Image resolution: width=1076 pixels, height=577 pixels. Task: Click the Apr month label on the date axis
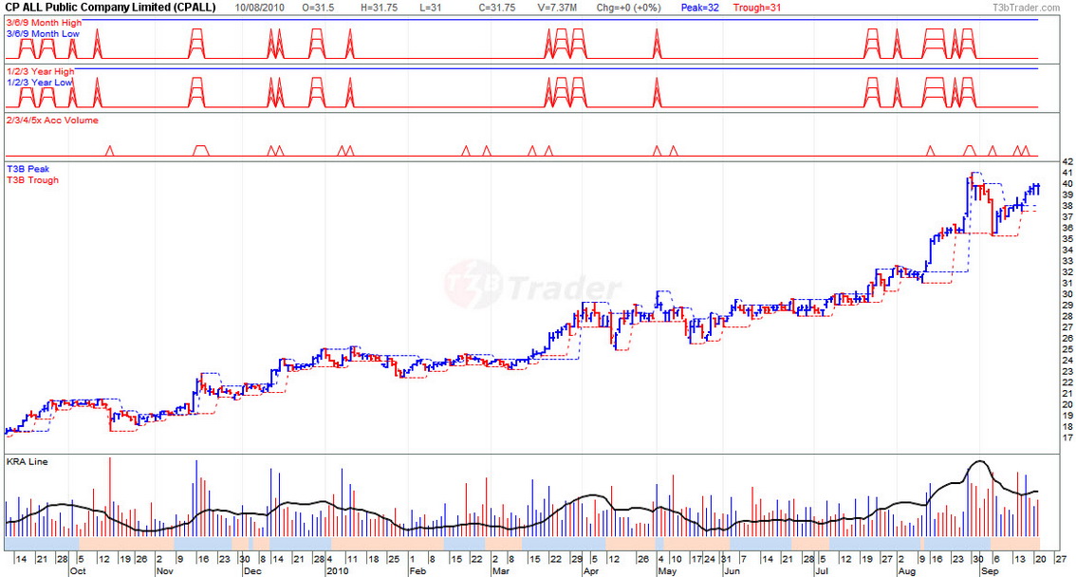[x=591, y=570]
